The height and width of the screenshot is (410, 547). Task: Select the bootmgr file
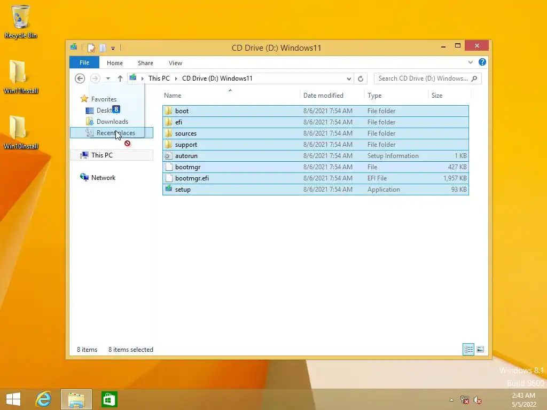[315, 167]
